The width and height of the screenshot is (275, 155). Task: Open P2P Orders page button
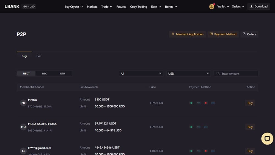[x=249, y=34]
